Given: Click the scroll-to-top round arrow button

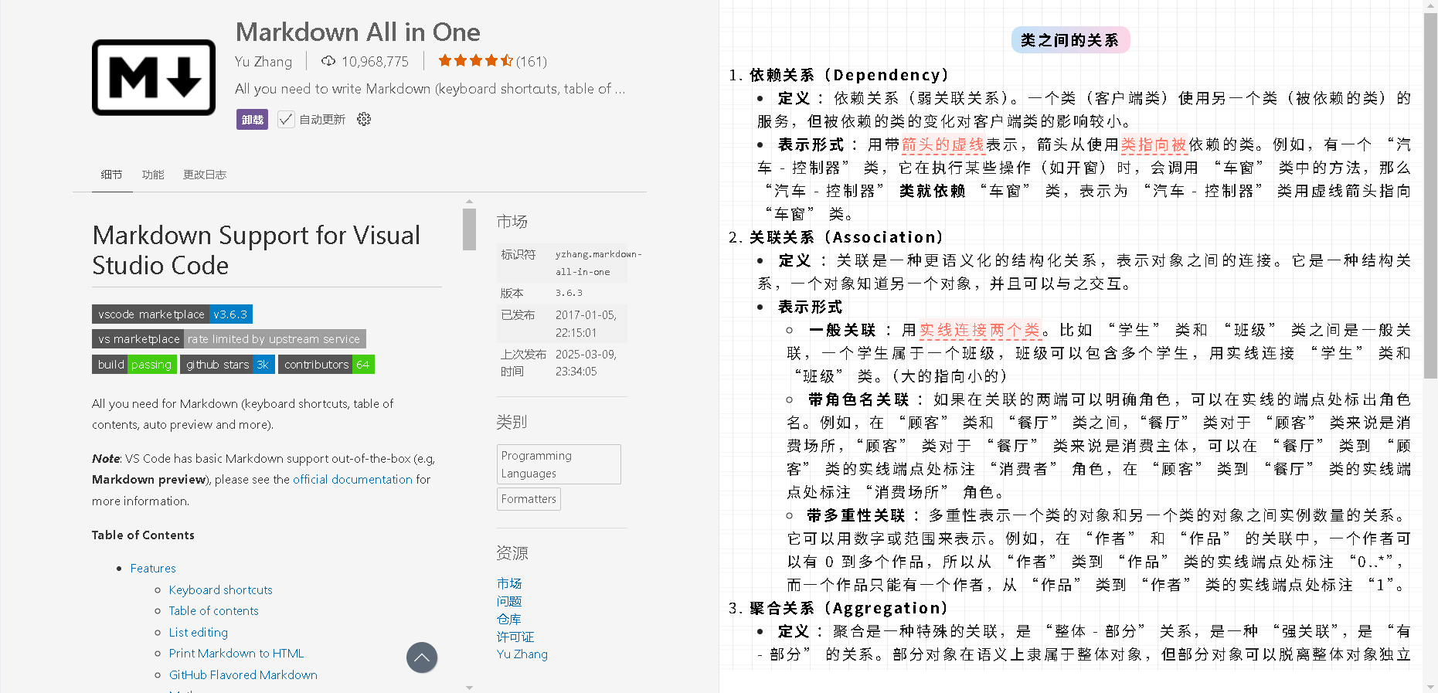Looking at the screenshot, I should 422,657.
